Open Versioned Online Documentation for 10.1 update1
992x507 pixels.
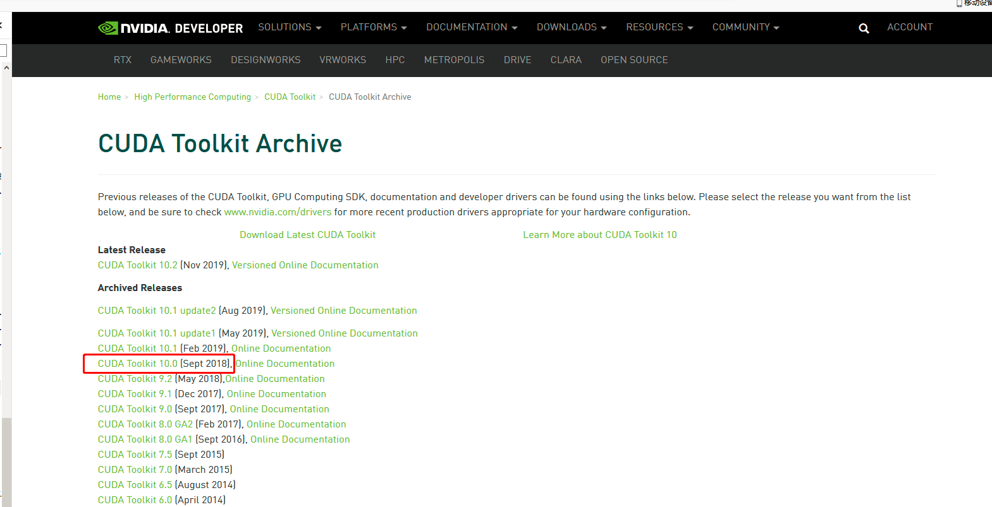coord(345,333)
